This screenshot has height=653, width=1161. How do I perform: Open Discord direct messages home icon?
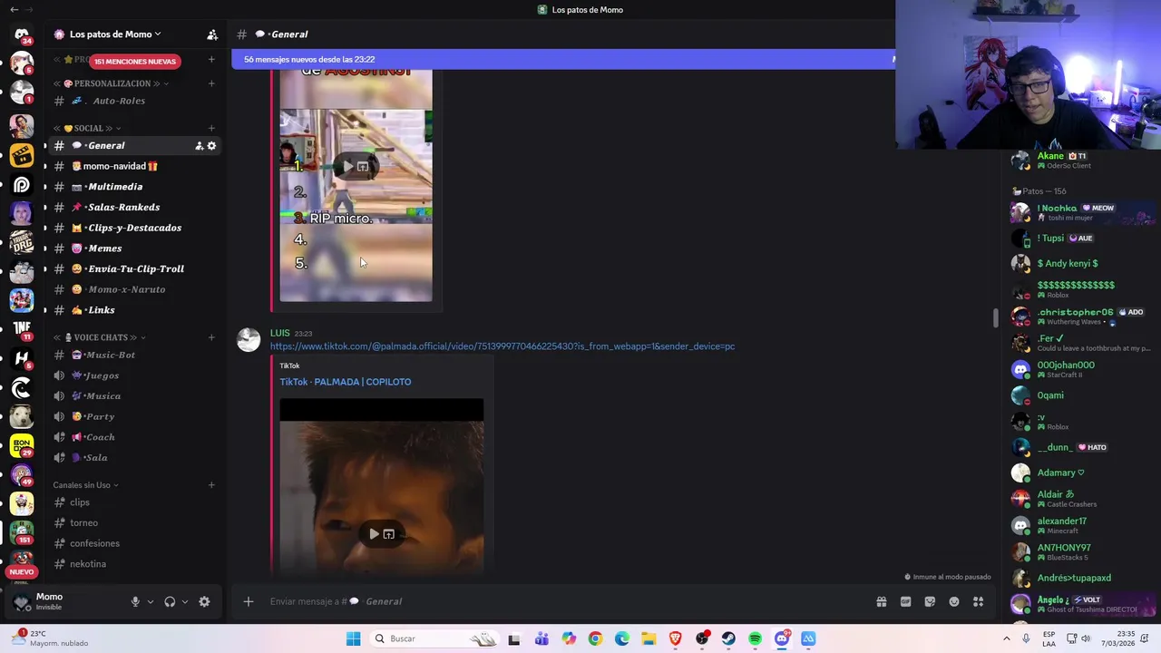click(x=22, y=34)
